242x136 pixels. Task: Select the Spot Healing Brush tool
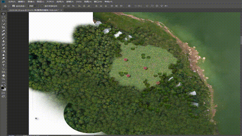(x=3, y=34)
